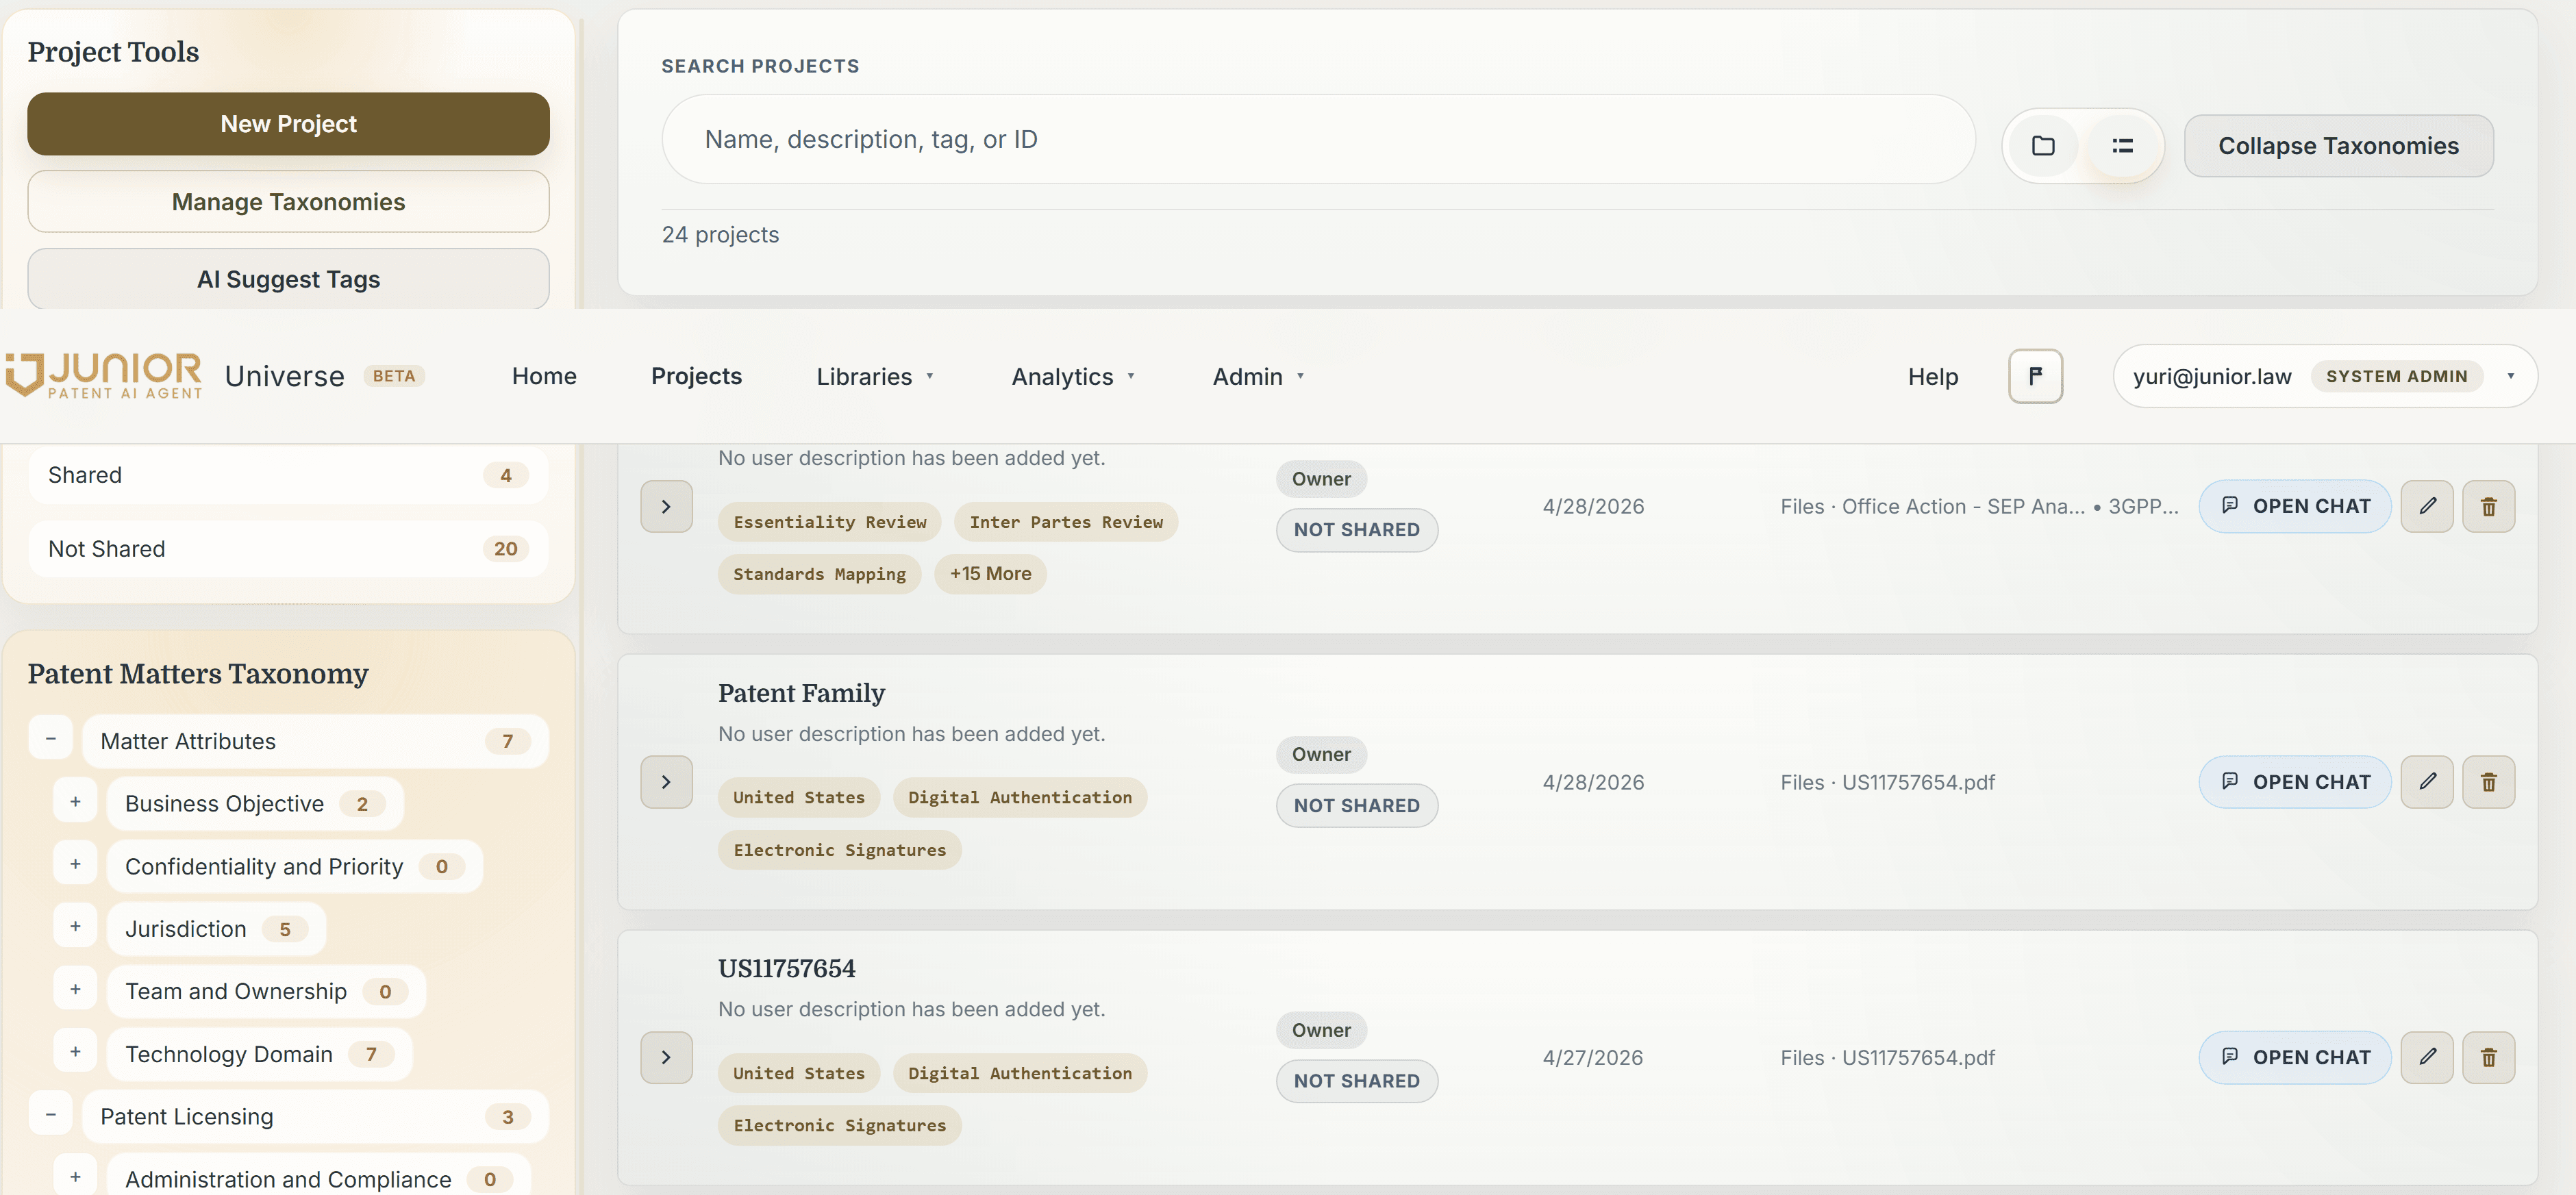Delete the US11757654 project with trash icon
Screen dimensions: 2576x1195
[2488, 1057]
